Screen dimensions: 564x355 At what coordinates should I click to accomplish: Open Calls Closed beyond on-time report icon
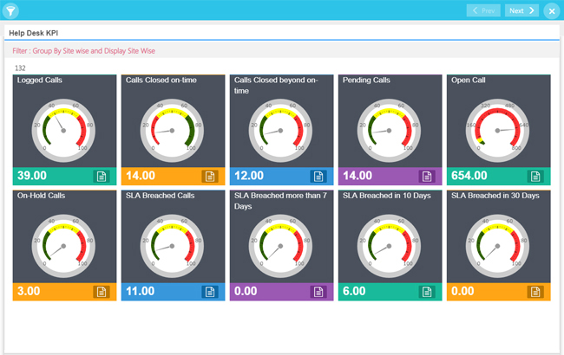(318, 177)
